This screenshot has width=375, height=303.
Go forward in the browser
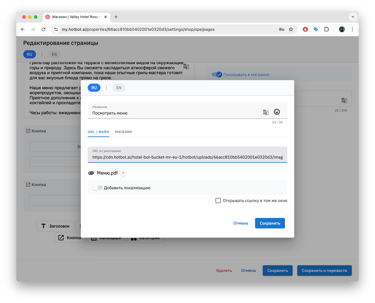(x=33, y=29)
